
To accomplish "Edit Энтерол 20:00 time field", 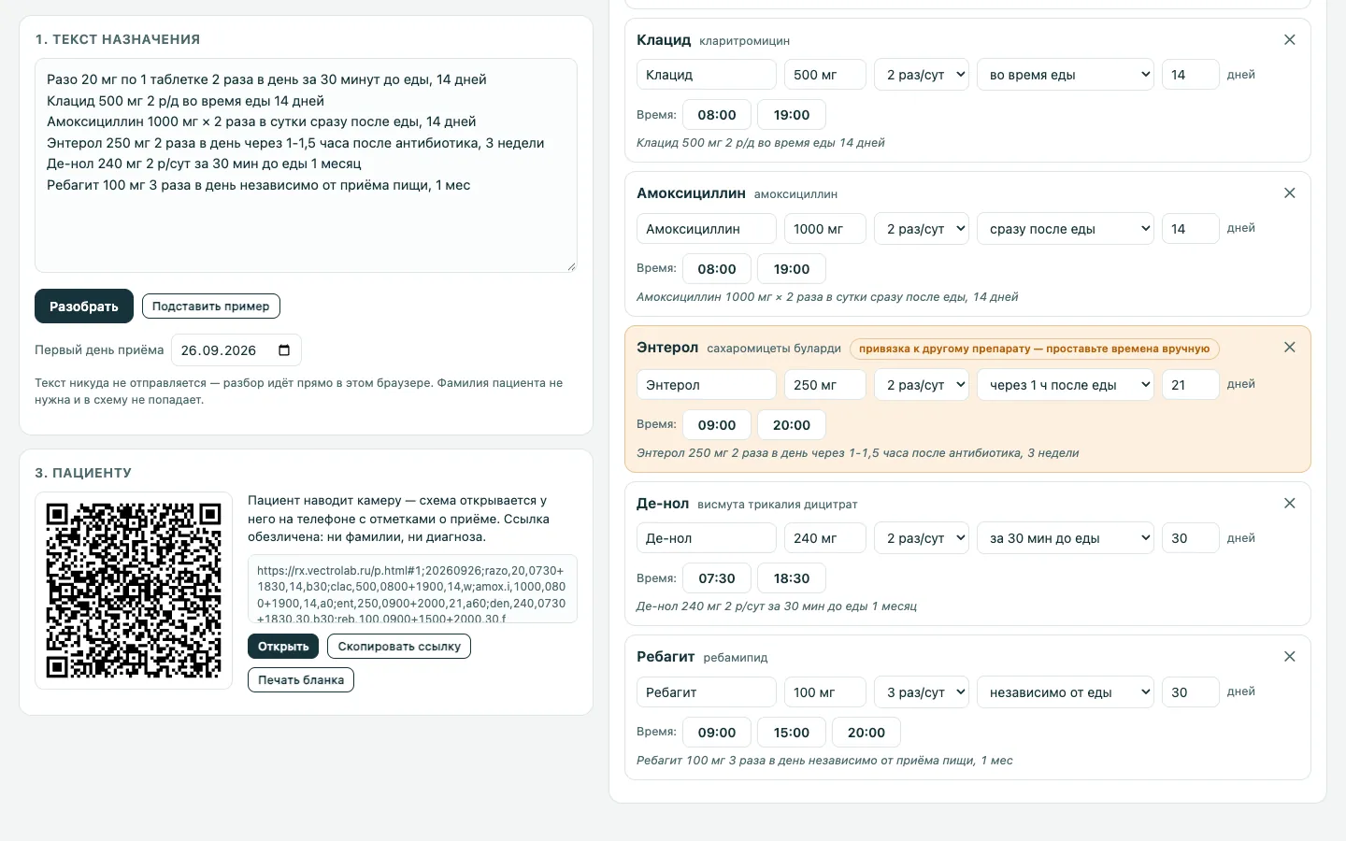I will pyautogui.click(x=792, y=425).
